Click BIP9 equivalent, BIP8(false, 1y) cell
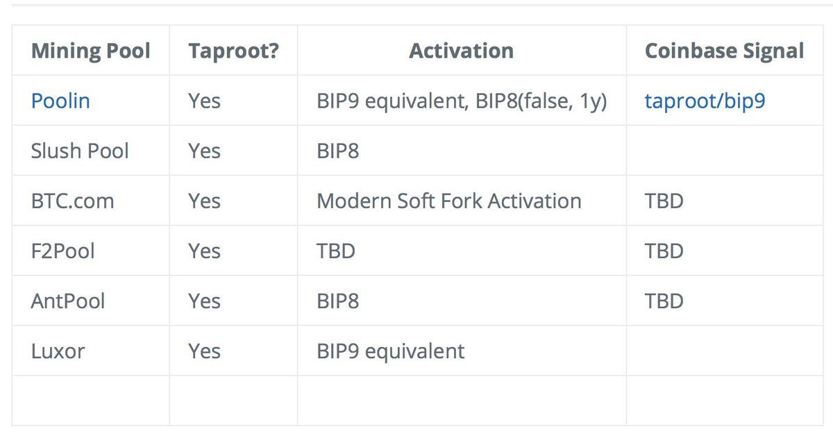 462,101
